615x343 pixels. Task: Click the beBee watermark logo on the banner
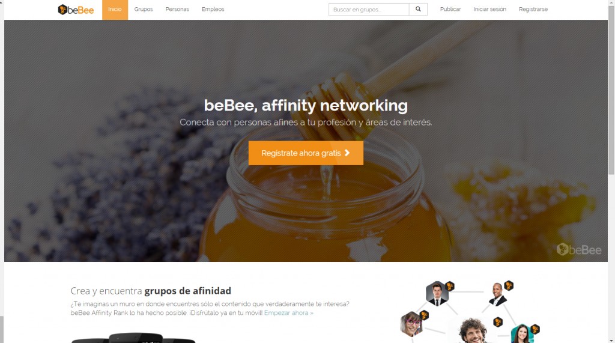(579, 250)
